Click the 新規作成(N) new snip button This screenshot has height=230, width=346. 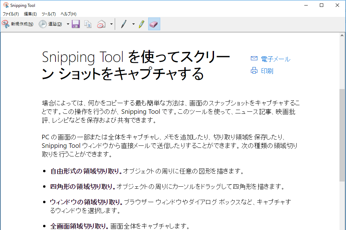[x=18, y=24]
